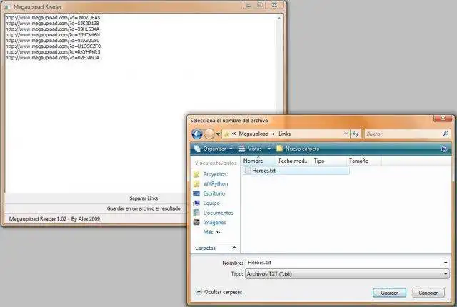Open Documentos favorite link

(x=219, y=213)
